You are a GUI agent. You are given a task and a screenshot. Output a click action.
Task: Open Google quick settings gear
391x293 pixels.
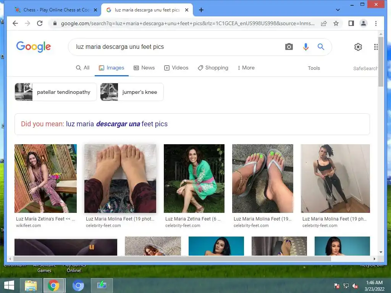click(x=358, y=47)
